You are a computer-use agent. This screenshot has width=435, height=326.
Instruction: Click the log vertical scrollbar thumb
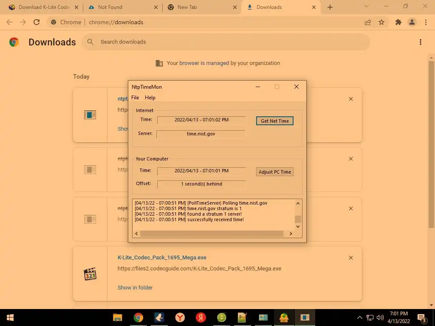pyautogui.click(x=298, y=219)
